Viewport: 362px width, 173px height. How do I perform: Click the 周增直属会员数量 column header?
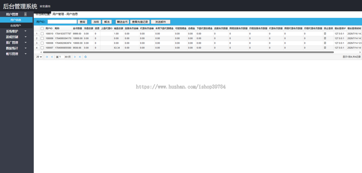click(x=238, y=28)
